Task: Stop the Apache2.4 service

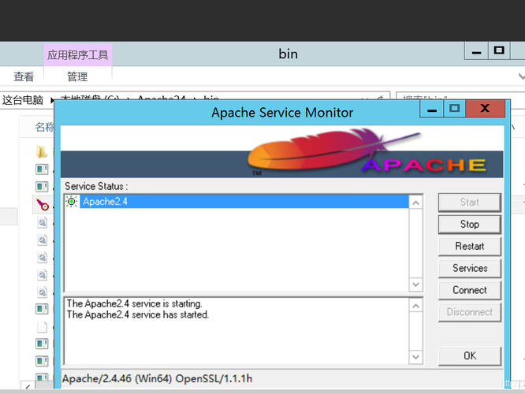Action: point(469,225)
